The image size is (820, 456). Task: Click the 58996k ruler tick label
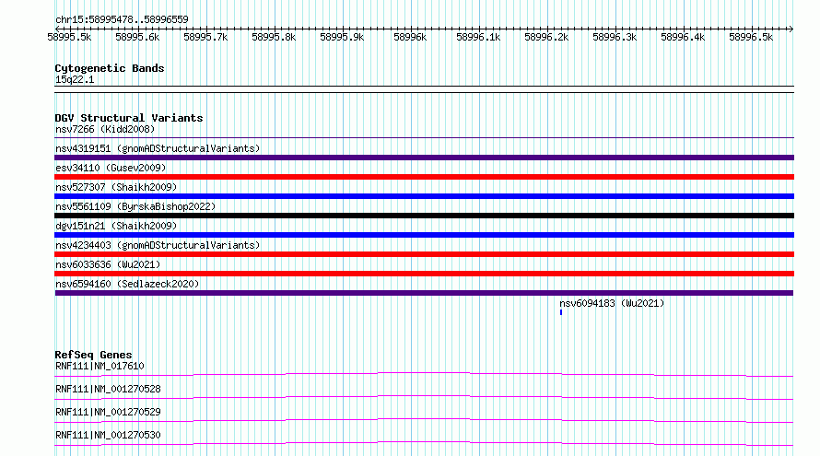pos(410,37)
